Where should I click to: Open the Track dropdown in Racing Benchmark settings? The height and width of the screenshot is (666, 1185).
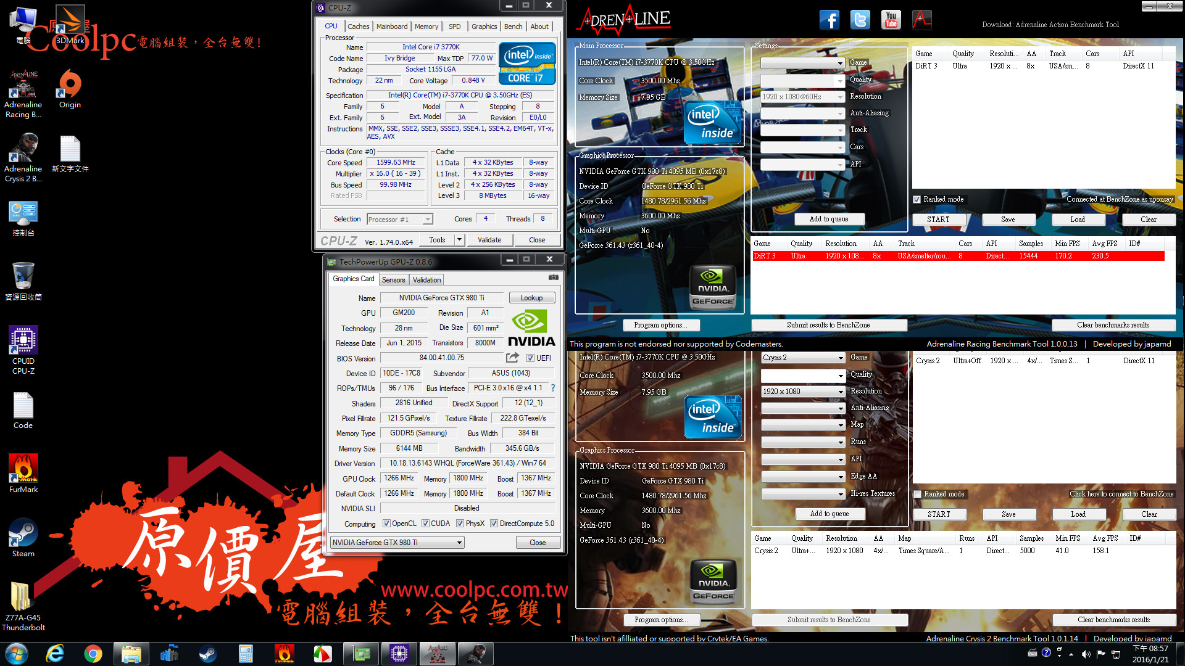click(802, 131)
